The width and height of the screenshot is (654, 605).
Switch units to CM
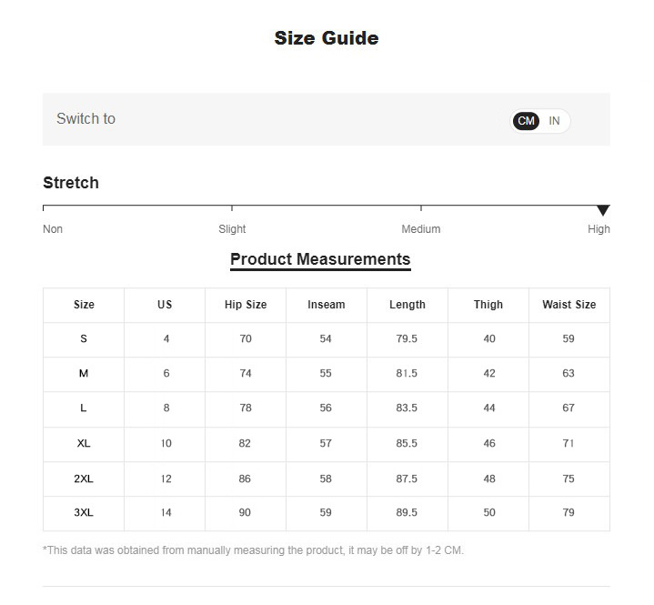pos(526,121)
